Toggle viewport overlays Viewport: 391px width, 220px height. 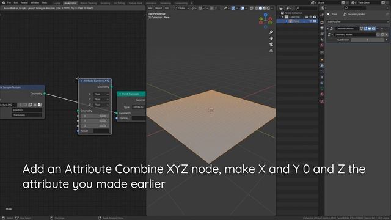243,8
